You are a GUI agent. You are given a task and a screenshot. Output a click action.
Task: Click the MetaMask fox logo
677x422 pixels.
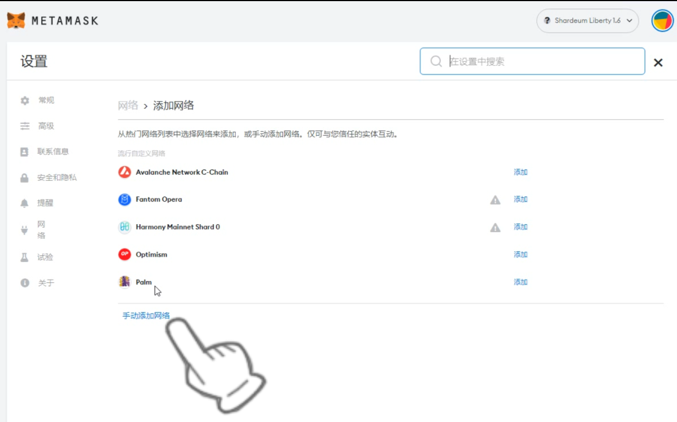click(16, 20)
